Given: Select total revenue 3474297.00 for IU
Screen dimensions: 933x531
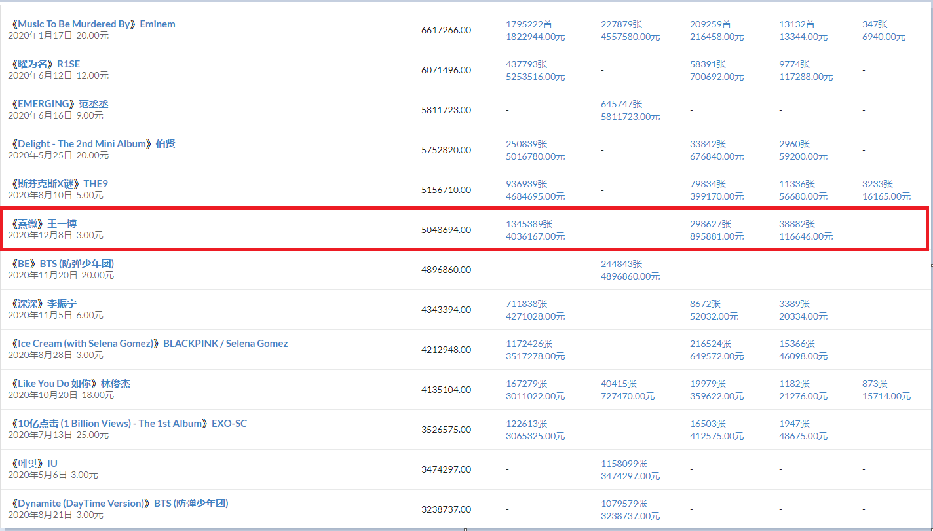Looking at the screenshot, I should coord(446,470).
